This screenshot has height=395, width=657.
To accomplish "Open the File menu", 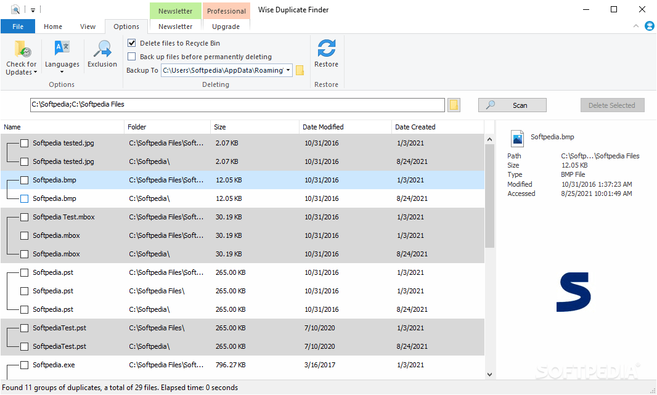I will 18,26.
